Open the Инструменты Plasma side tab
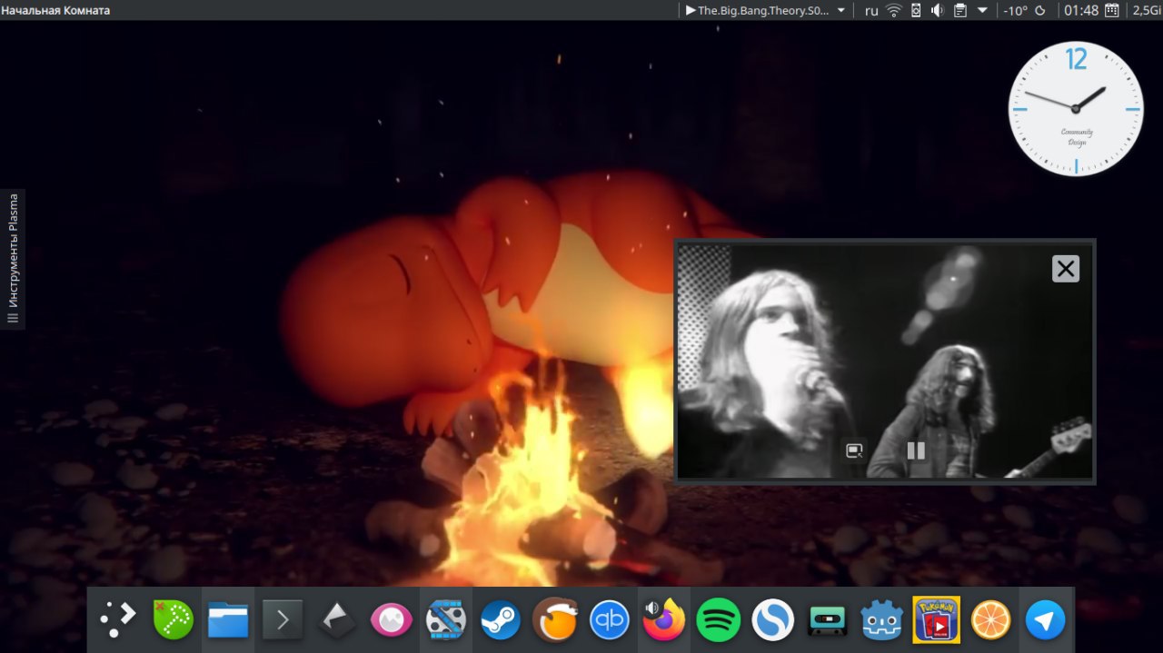This screenshot has height=653, width=1163. 13,259
